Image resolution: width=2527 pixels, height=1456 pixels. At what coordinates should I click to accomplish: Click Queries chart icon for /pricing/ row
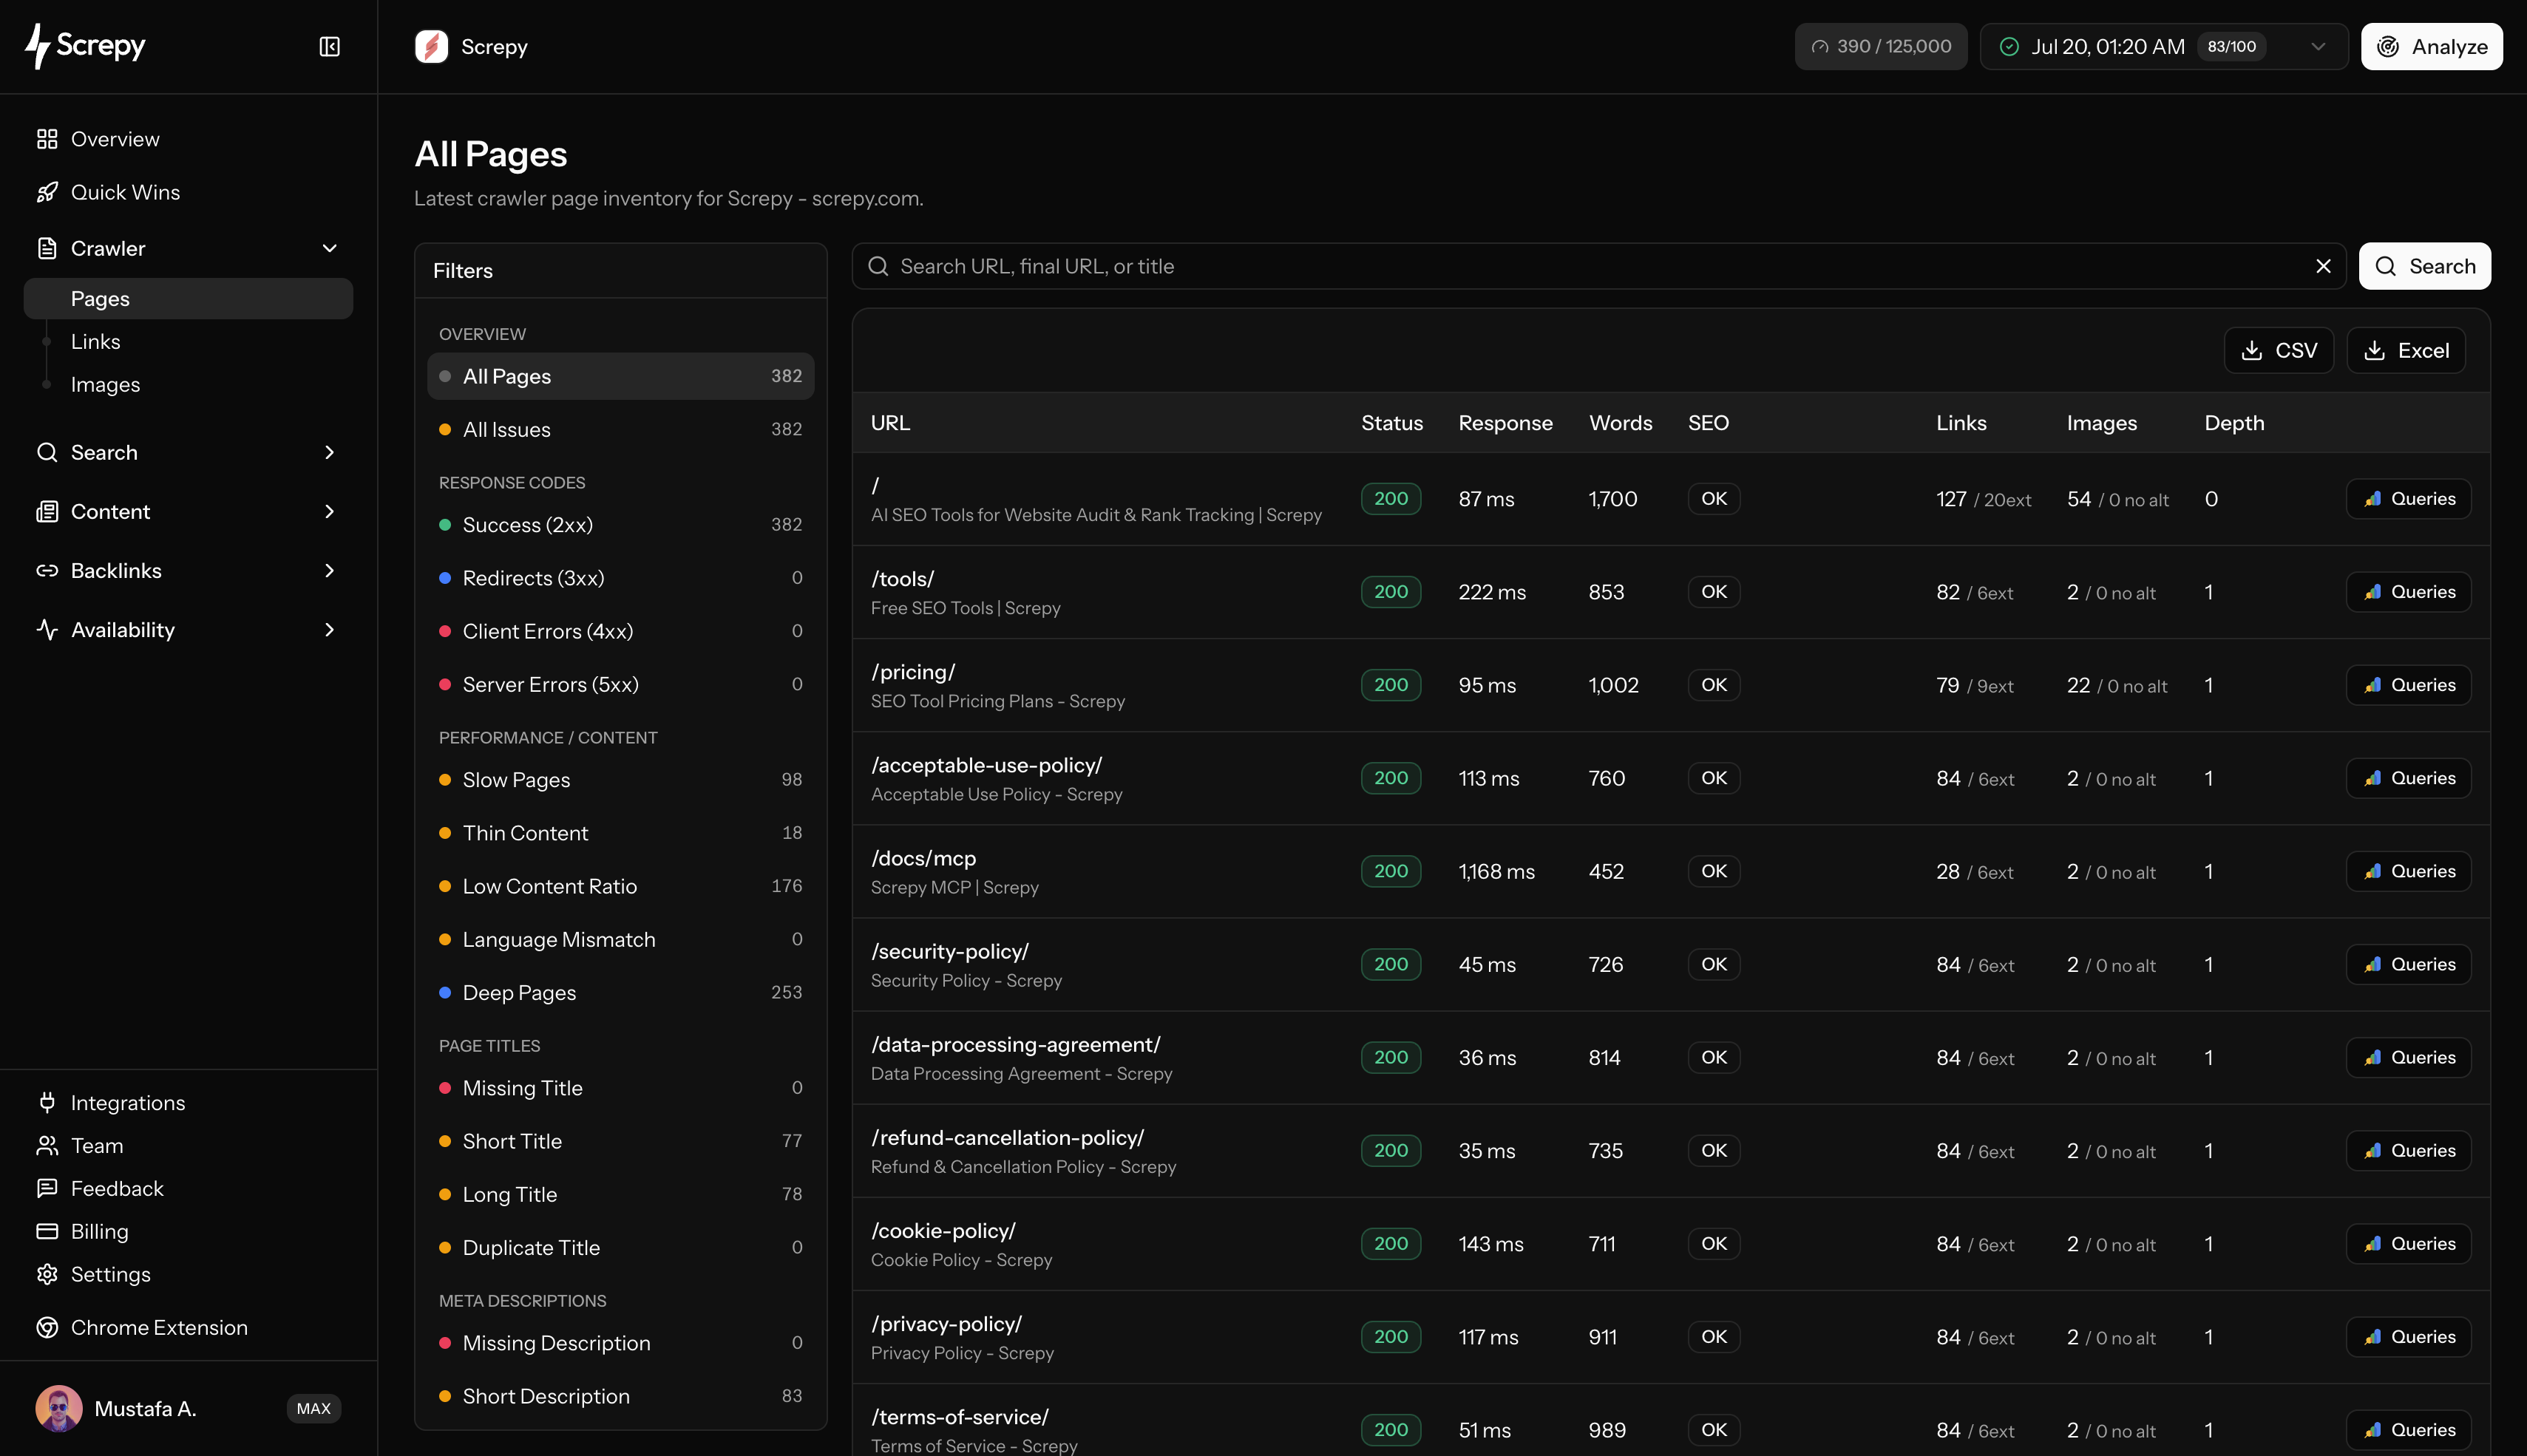(2372, 685)
